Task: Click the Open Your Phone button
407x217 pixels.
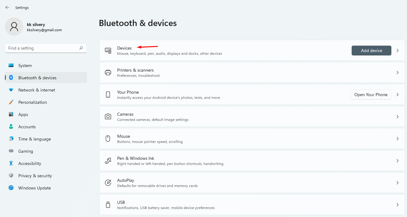Action: (371, 95)
